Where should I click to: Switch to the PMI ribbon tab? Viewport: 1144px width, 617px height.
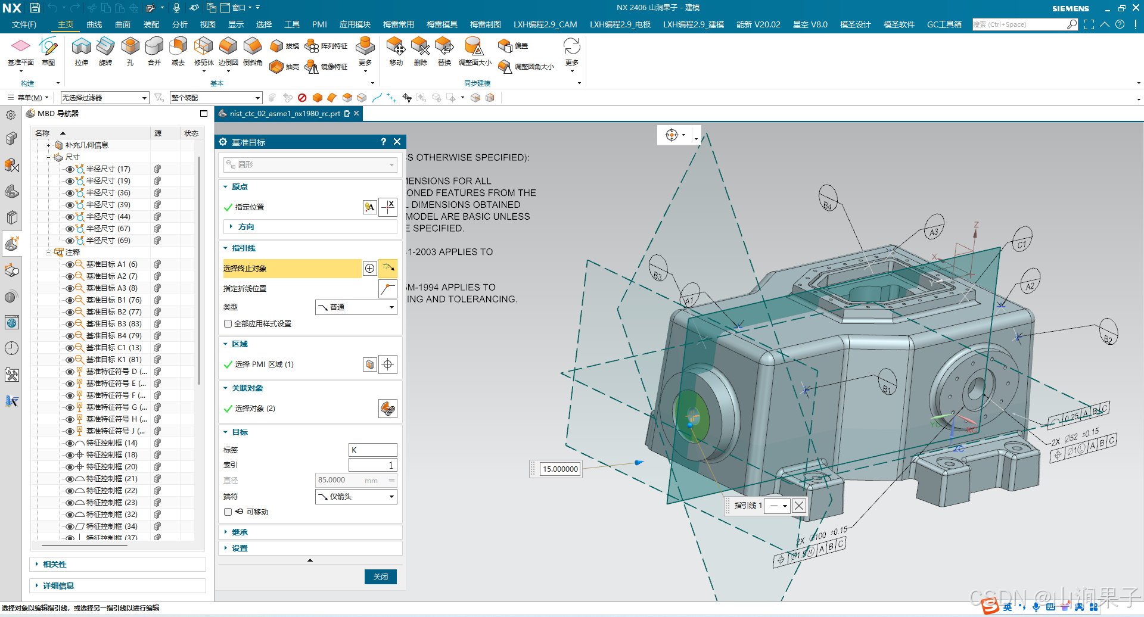click(319, 24)
